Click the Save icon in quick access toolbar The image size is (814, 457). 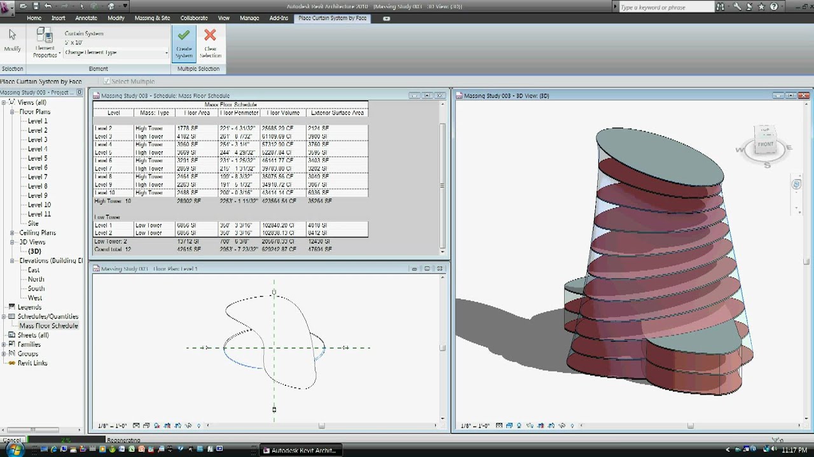coord(36,6)
